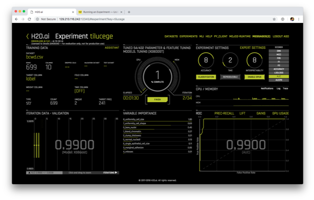Viewport: 314px width, 200px height.
Task: Open Expert Settings
Action: point(252,47)
